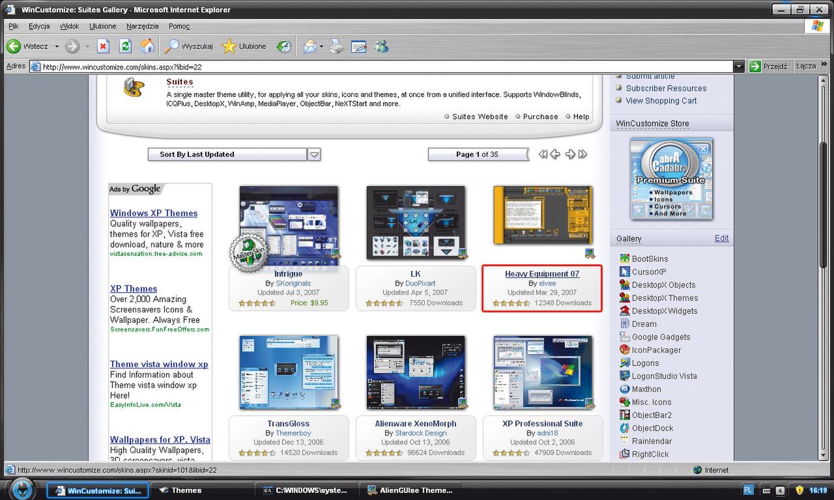Open the History toolbar icon
Viewport: 834px width, 500px height.
coord(283,46)
